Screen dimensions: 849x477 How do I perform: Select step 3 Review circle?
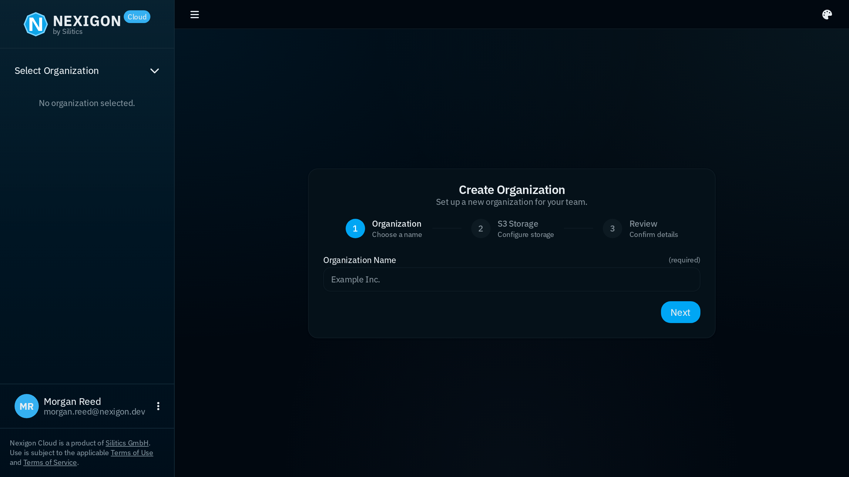pyautogui.click(x=612, y=228)
